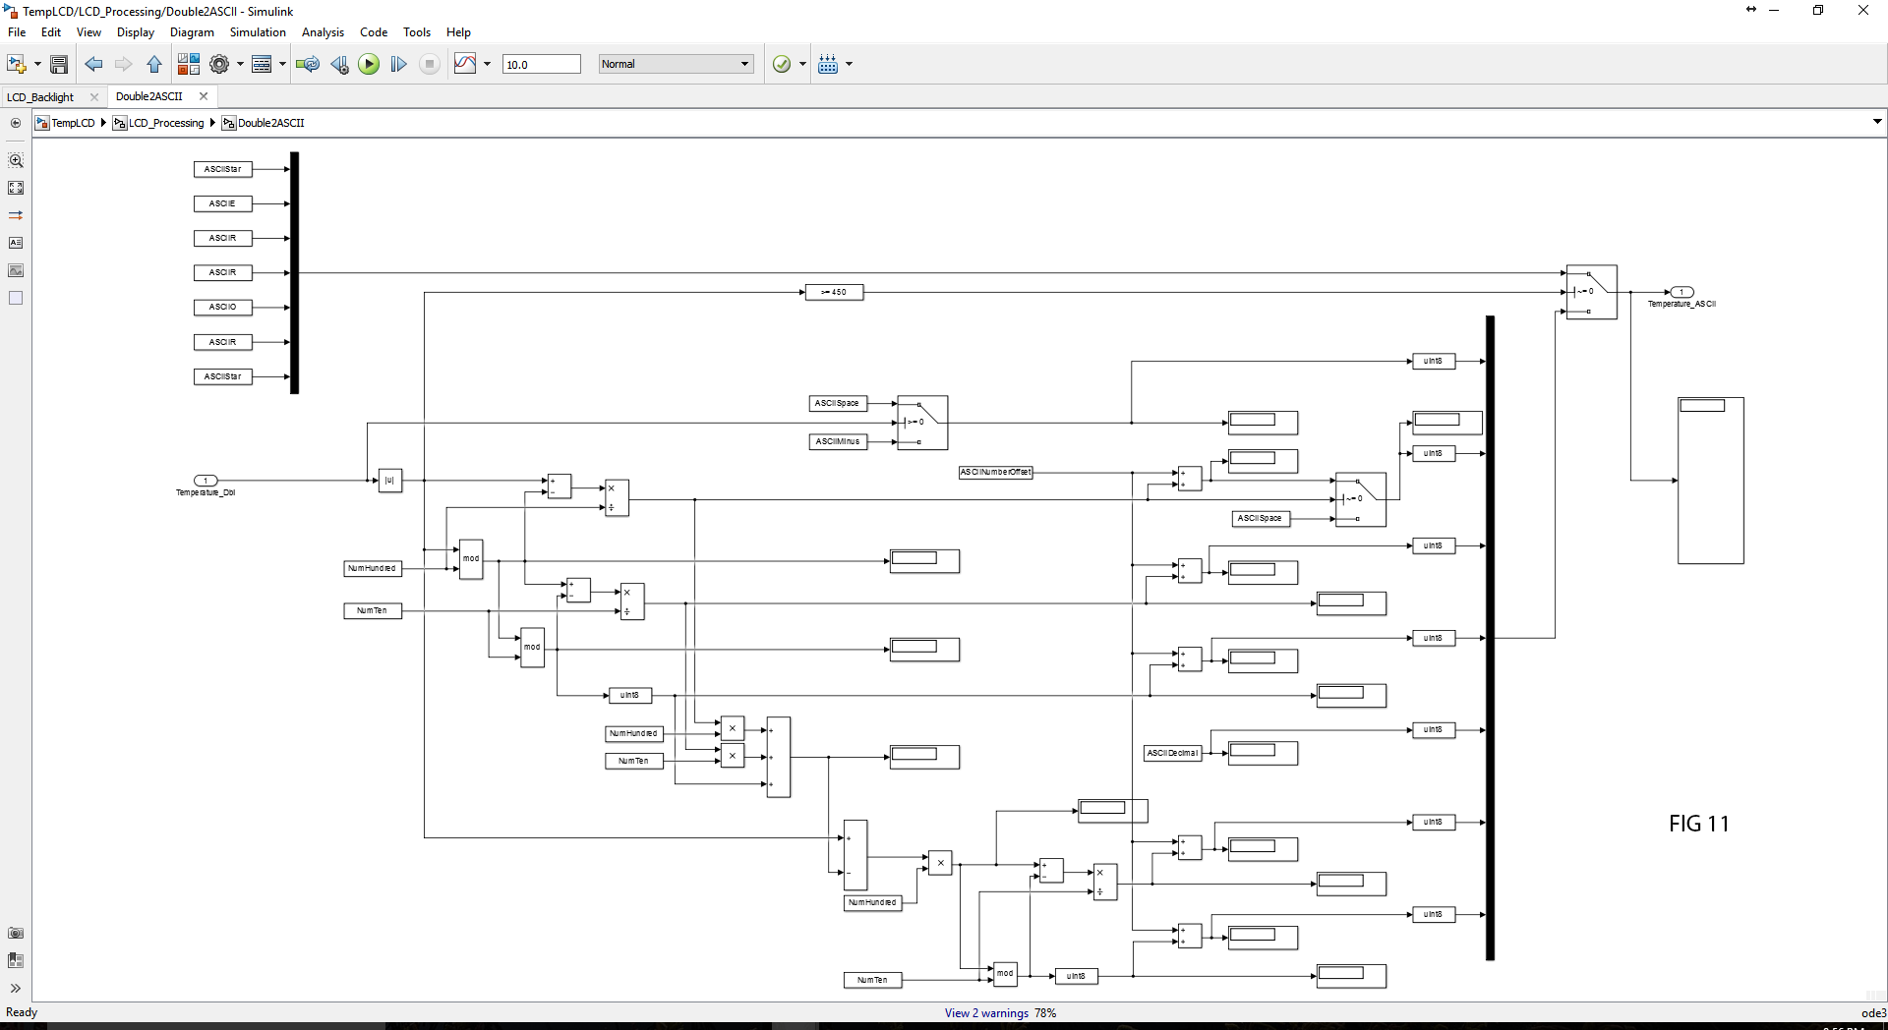Navigate to TempLCD in the breadcrumb
Screen dimensions: 1888x1030
73,122
